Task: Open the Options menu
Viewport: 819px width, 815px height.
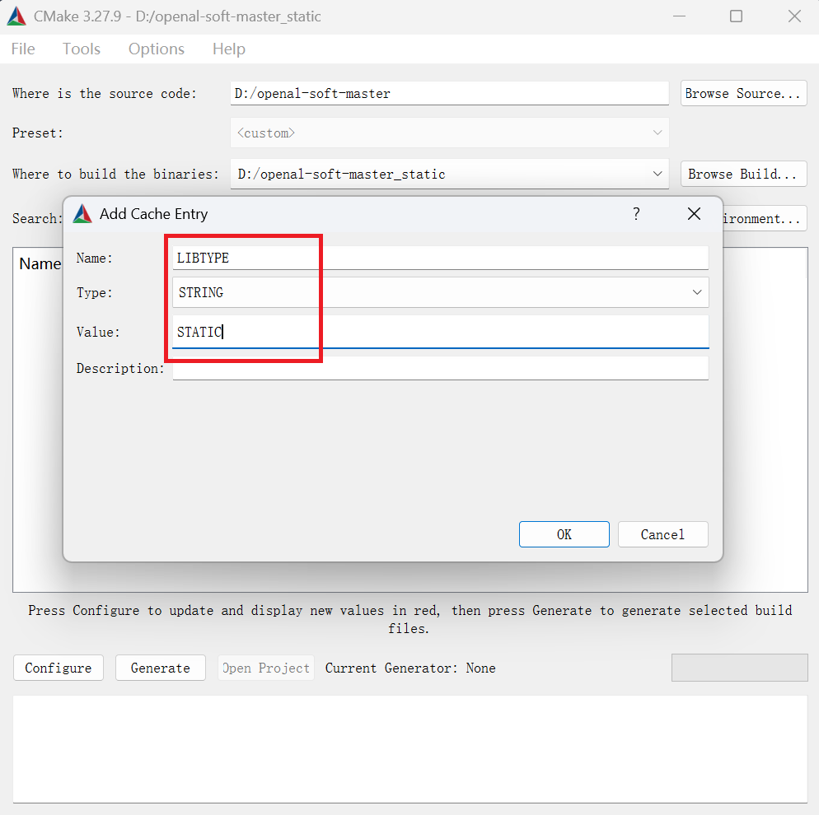Action: (157, 49)
